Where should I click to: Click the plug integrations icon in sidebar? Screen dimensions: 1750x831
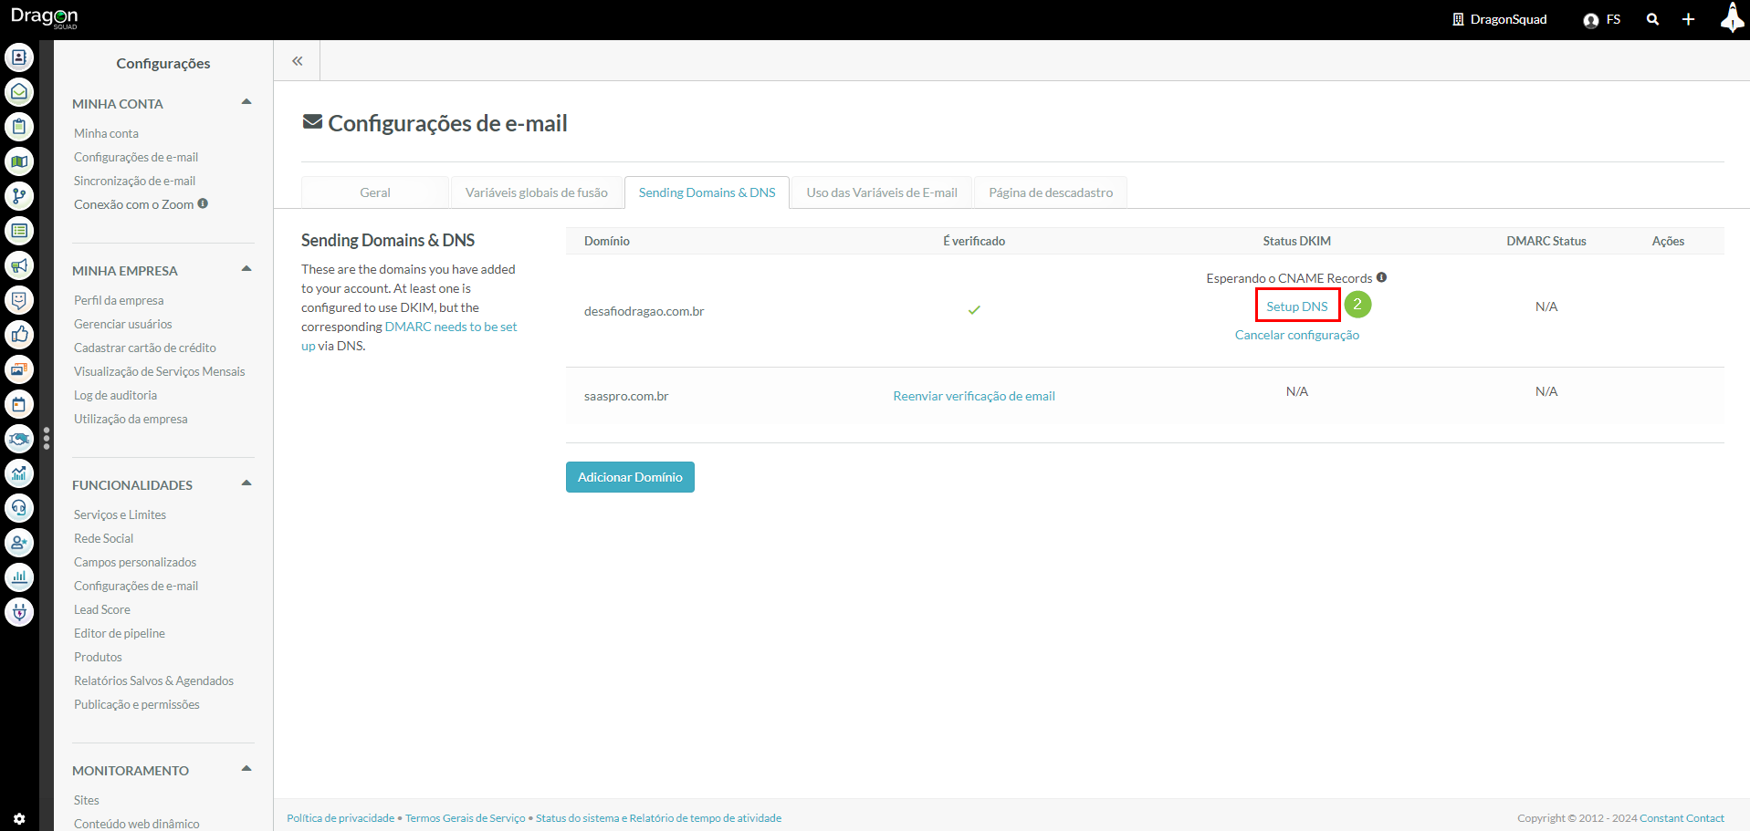(19, 612)
